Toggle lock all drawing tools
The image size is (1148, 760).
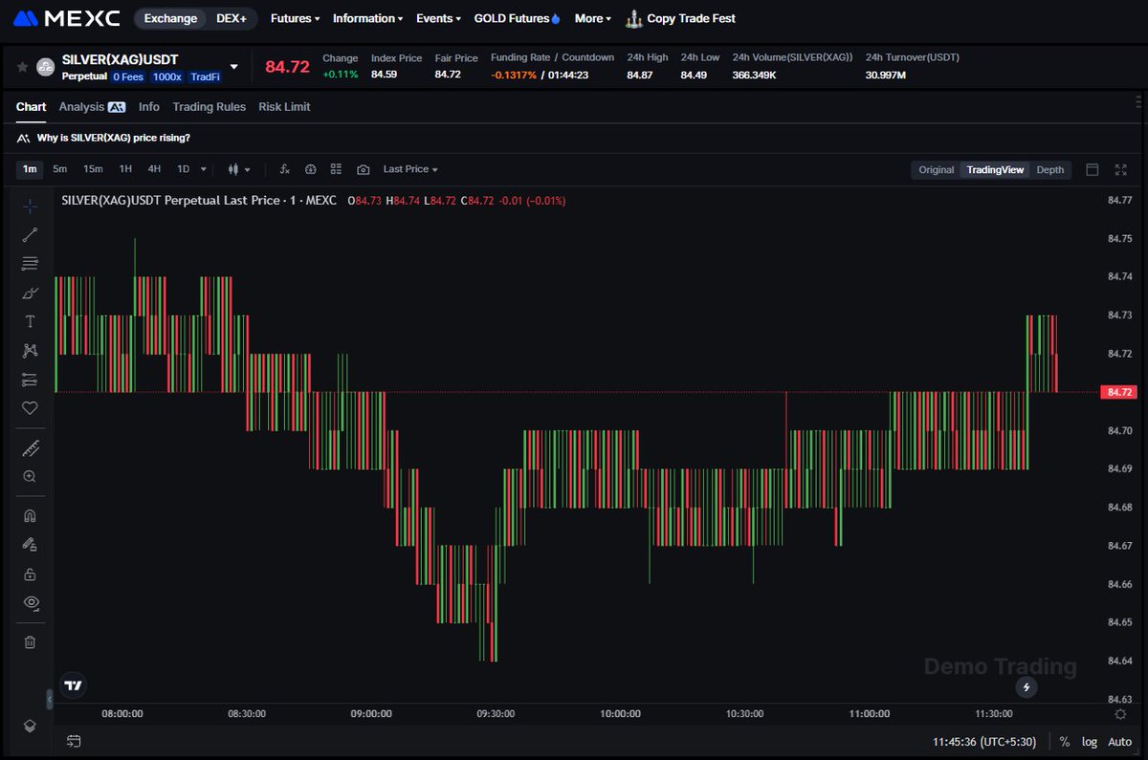(x=30, y=575)
